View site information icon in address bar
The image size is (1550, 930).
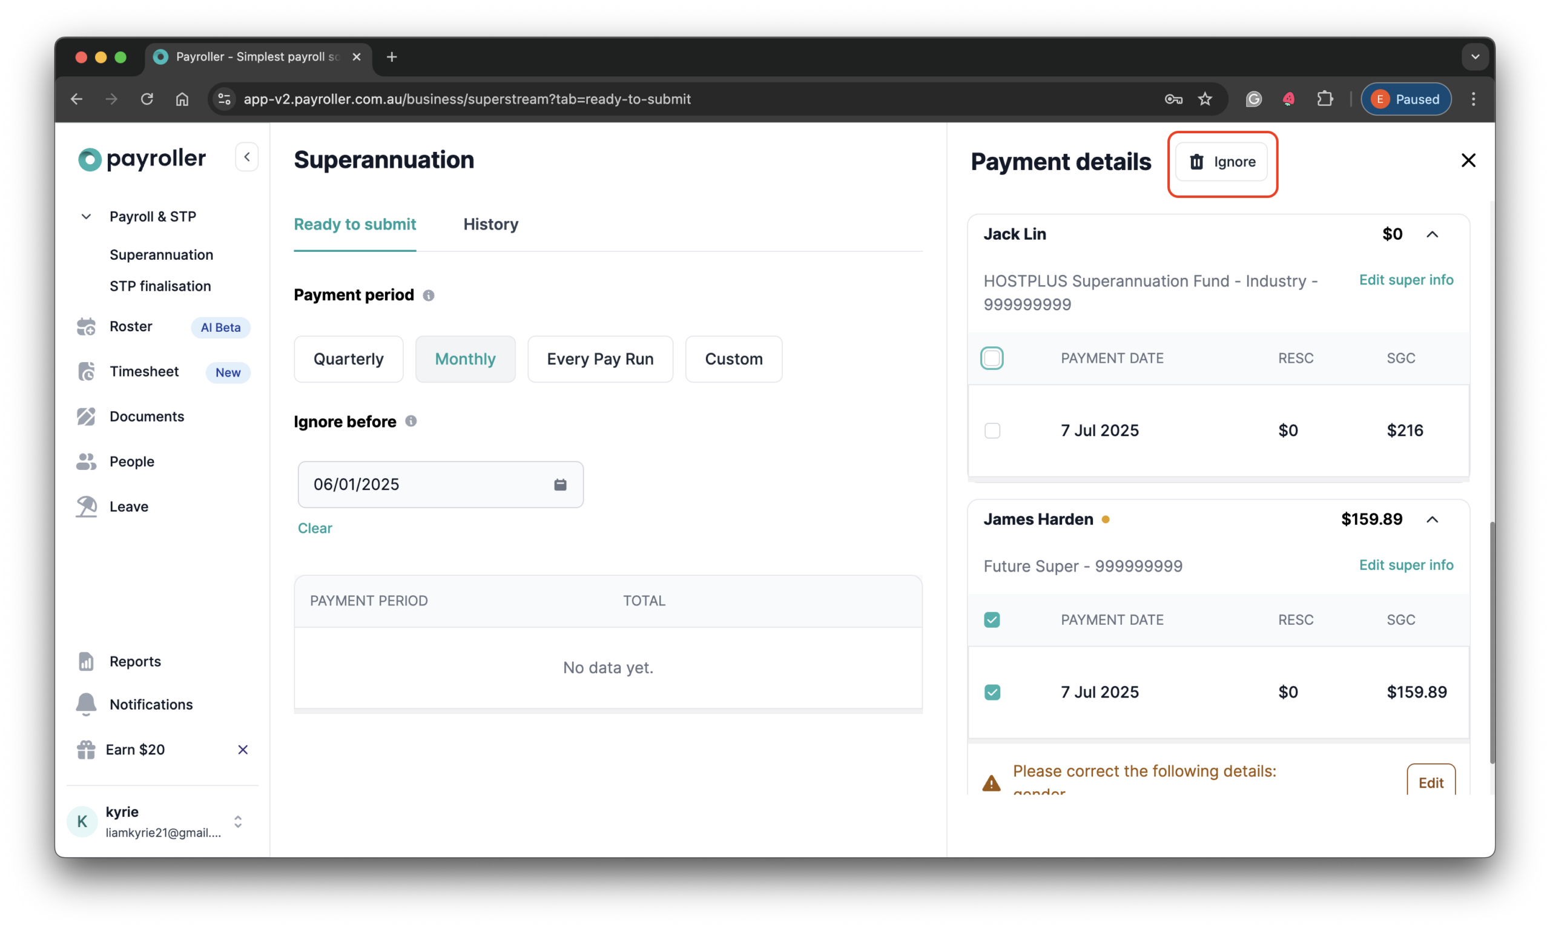225,99
